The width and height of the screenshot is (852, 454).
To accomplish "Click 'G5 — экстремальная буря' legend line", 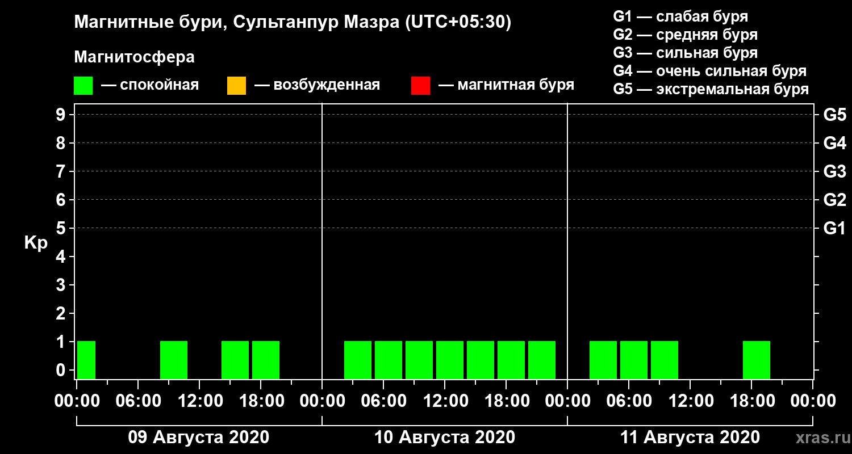I will pyautogui.click(x=711, y=90).
